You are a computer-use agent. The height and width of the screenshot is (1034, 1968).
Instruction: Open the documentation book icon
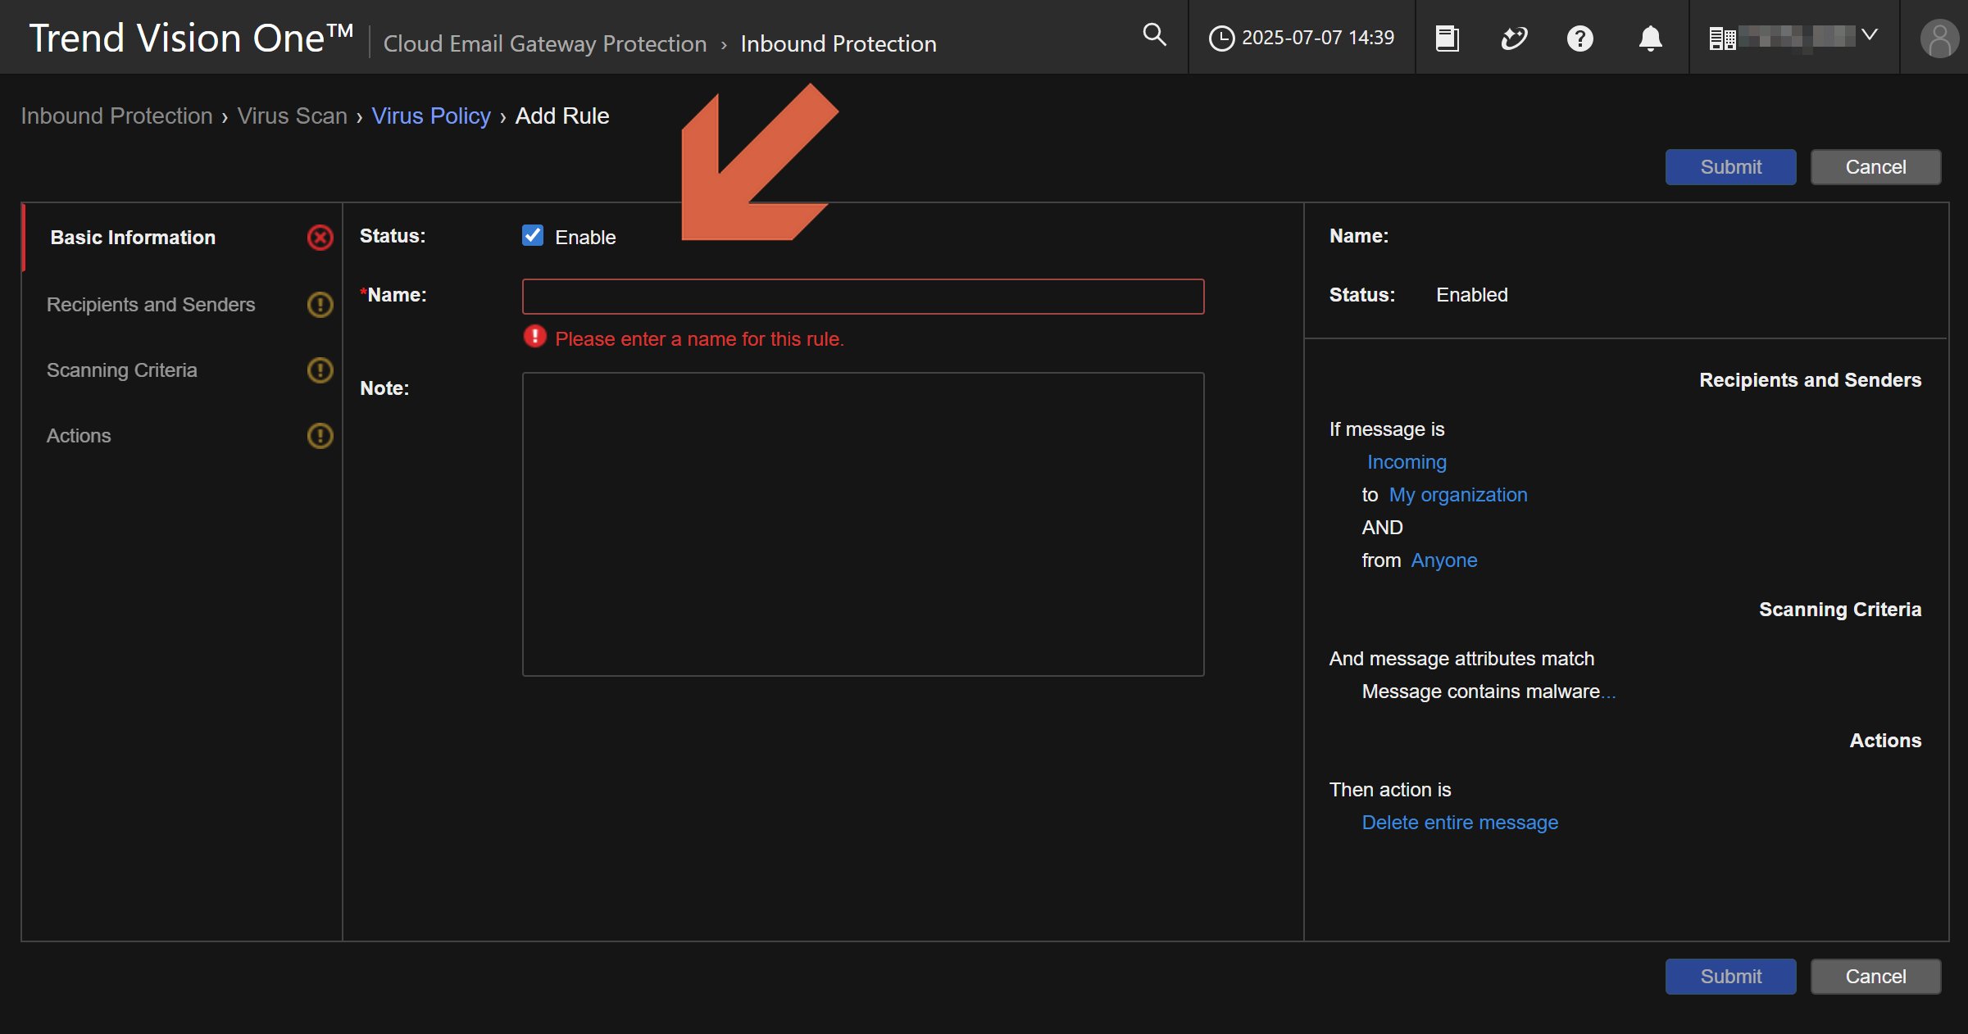coord(1447,39)
